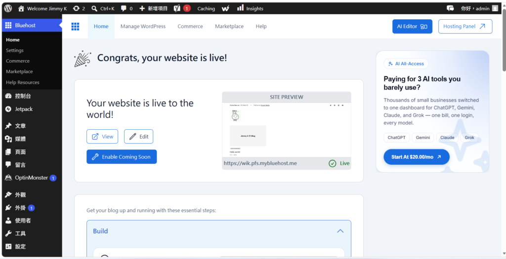
Task: Open the Home submenu item in the sidebar
Action: pyautogui.click(x=13, y=39)
